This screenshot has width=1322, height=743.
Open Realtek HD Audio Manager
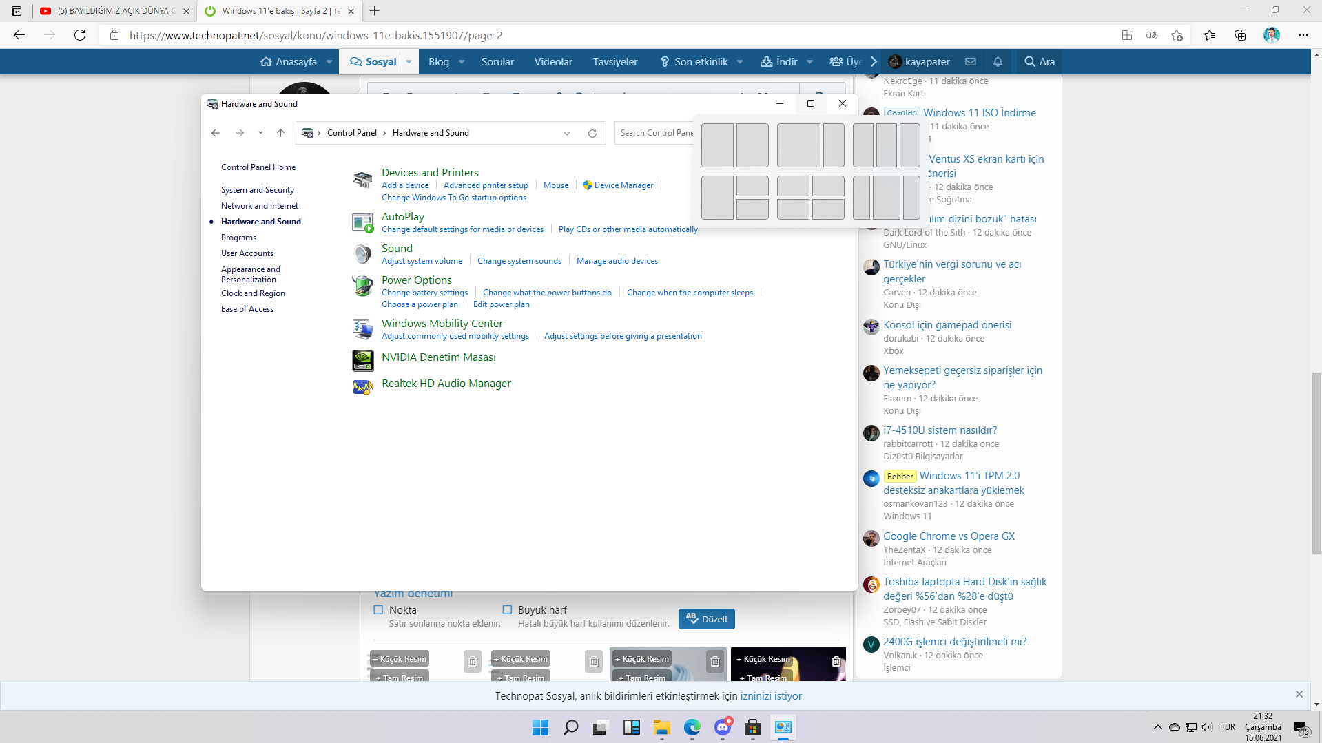(x=446, y=384)
